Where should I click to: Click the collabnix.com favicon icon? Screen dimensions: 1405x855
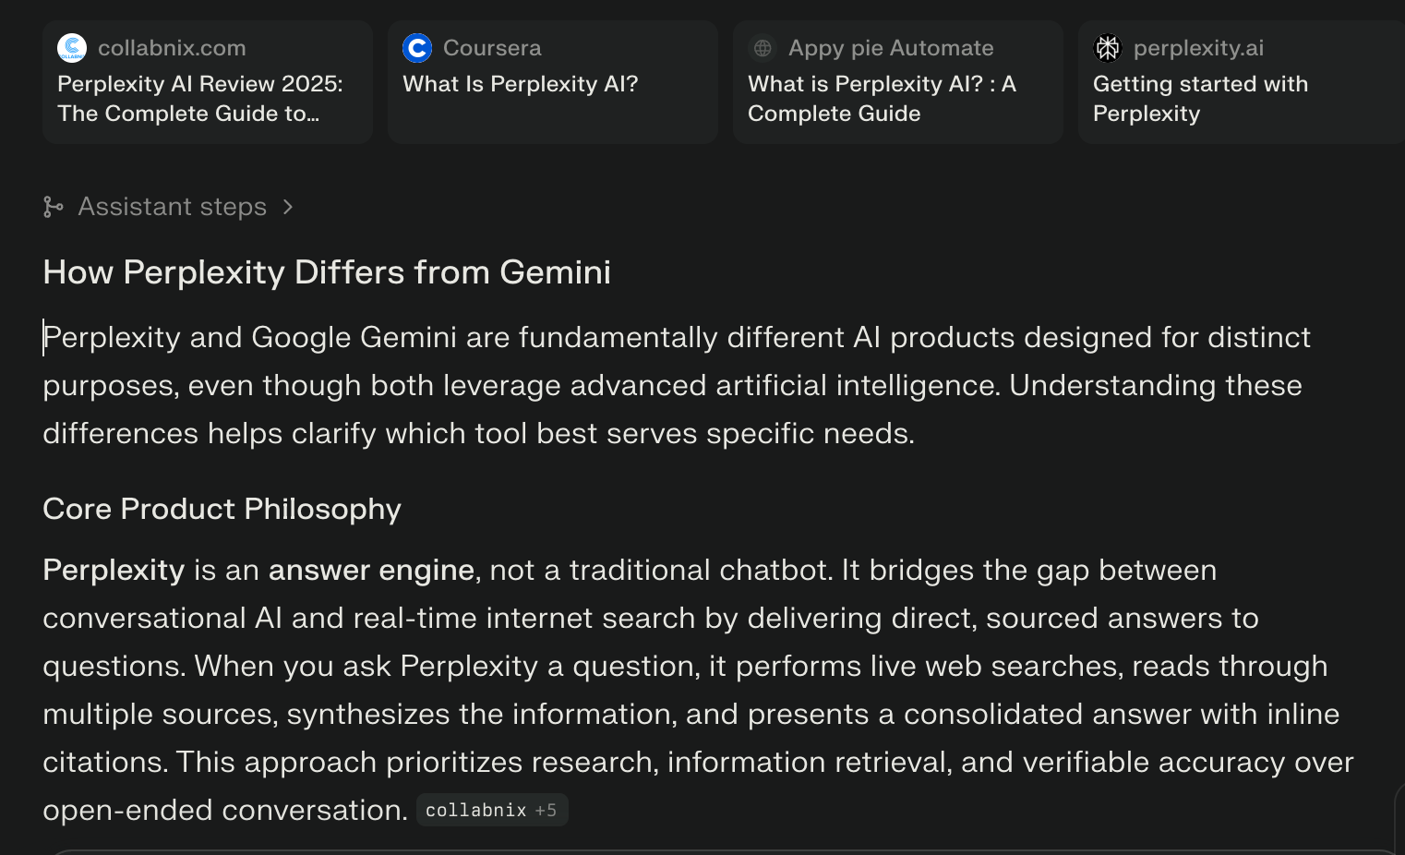(72, 48)
